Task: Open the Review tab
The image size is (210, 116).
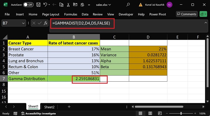Action: pyautogui.click(x=98, y=14)
